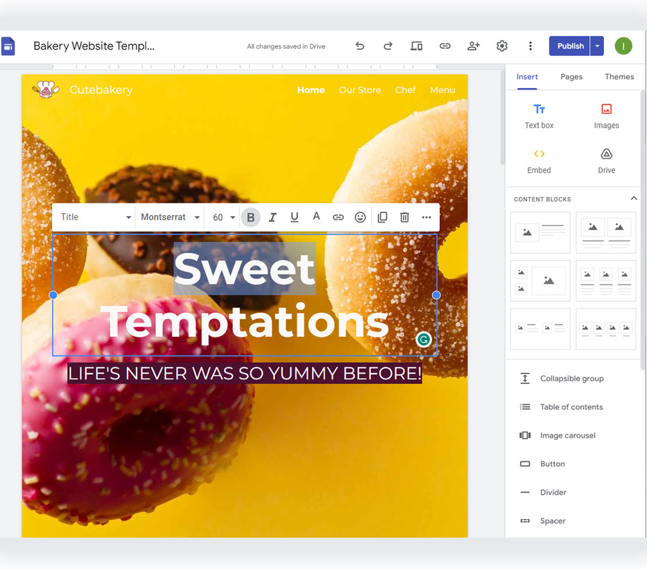Open the site Settings gear
The width and height of the screenshot is (647, 570).
tap(502, 46)
